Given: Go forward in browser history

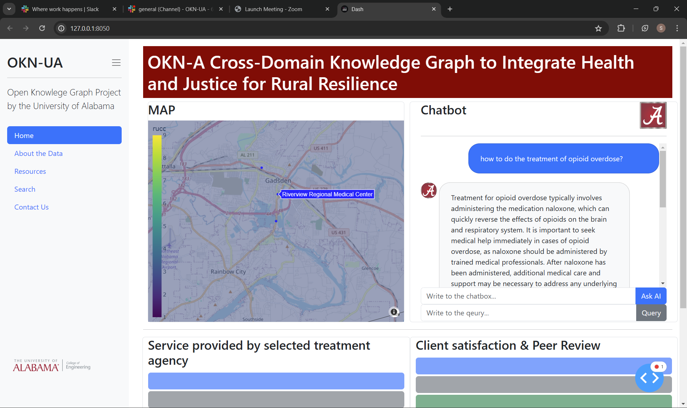Looking at the screenshot, I should point(26,28).
